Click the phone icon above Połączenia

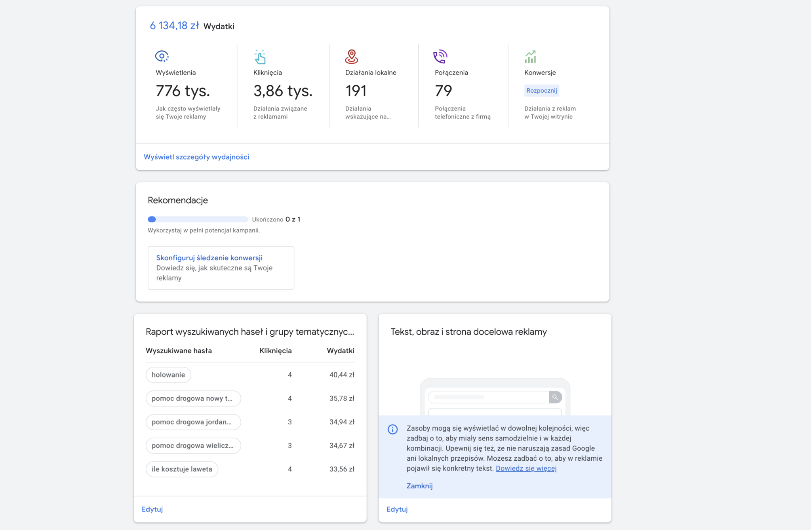point(440,57)
